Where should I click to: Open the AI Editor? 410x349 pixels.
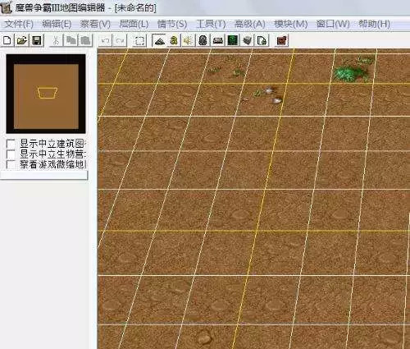click(x=233, y=41)
